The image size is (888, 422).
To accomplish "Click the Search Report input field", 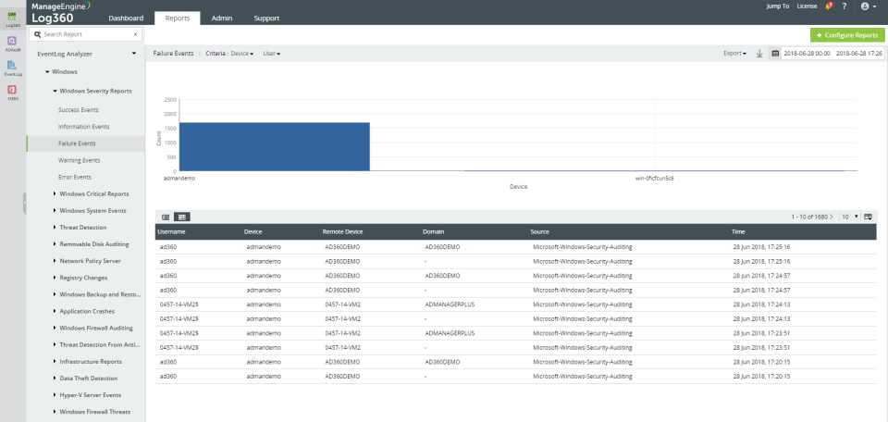I will (x=85, y=34).
